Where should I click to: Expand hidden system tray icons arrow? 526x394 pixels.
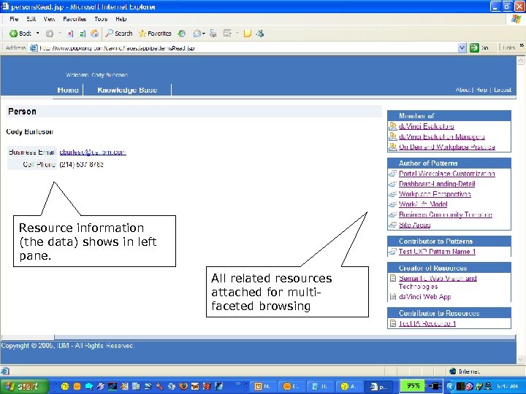coord(450,386)
